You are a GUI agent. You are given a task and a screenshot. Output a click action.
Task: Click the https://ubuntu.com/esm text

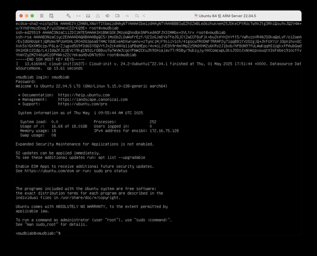point(49,171)
